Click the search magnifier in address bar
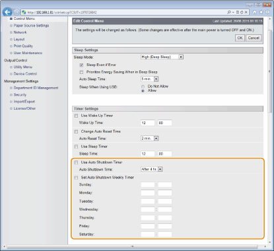The image size is (274, 251). tap(229, 13)
